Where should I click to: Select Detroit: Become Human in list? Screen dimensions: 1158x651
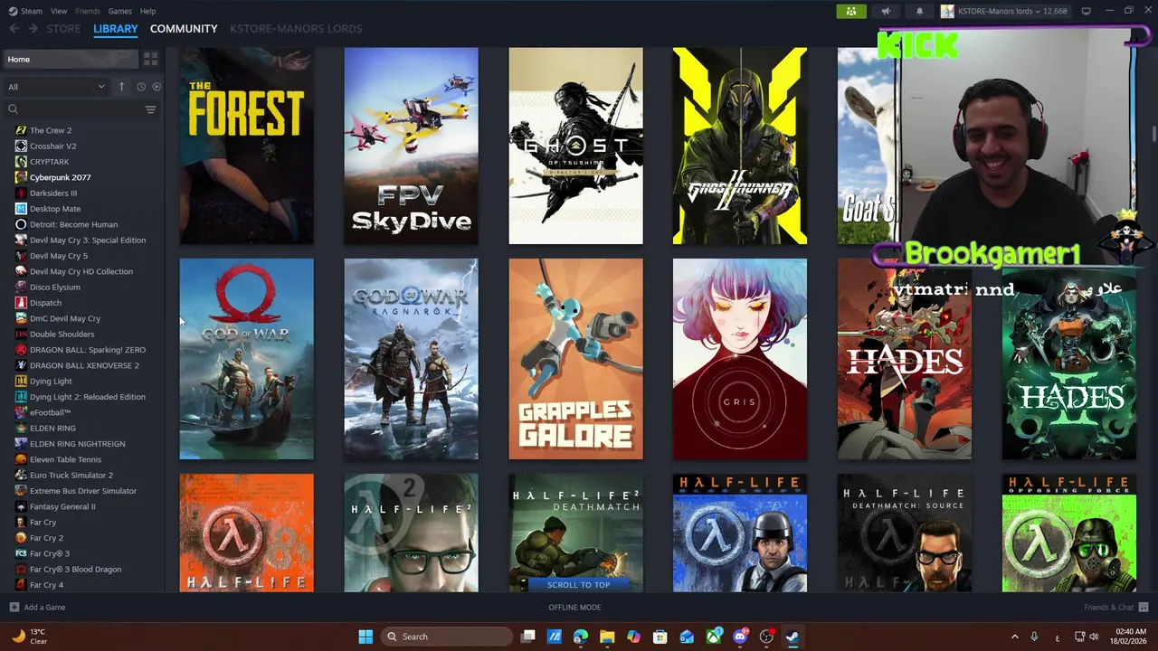click(x=73, y=224)
